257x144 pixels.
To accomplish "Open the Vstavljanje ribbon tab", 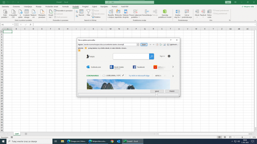I will point(28,6).
